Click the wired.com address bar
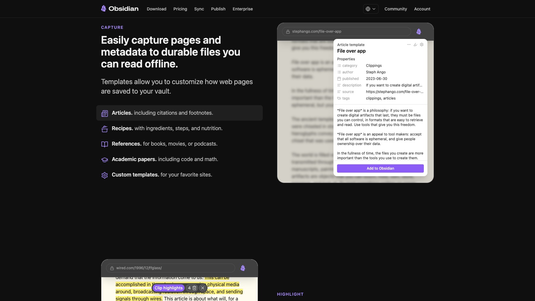Image resolution: width=535 pixels, height=301 pixels. coord(171,268)
